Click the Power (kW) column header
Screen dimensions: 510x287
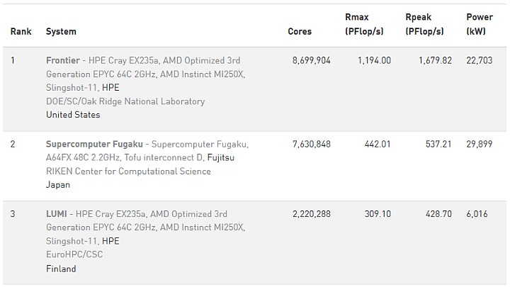point(480,24)
